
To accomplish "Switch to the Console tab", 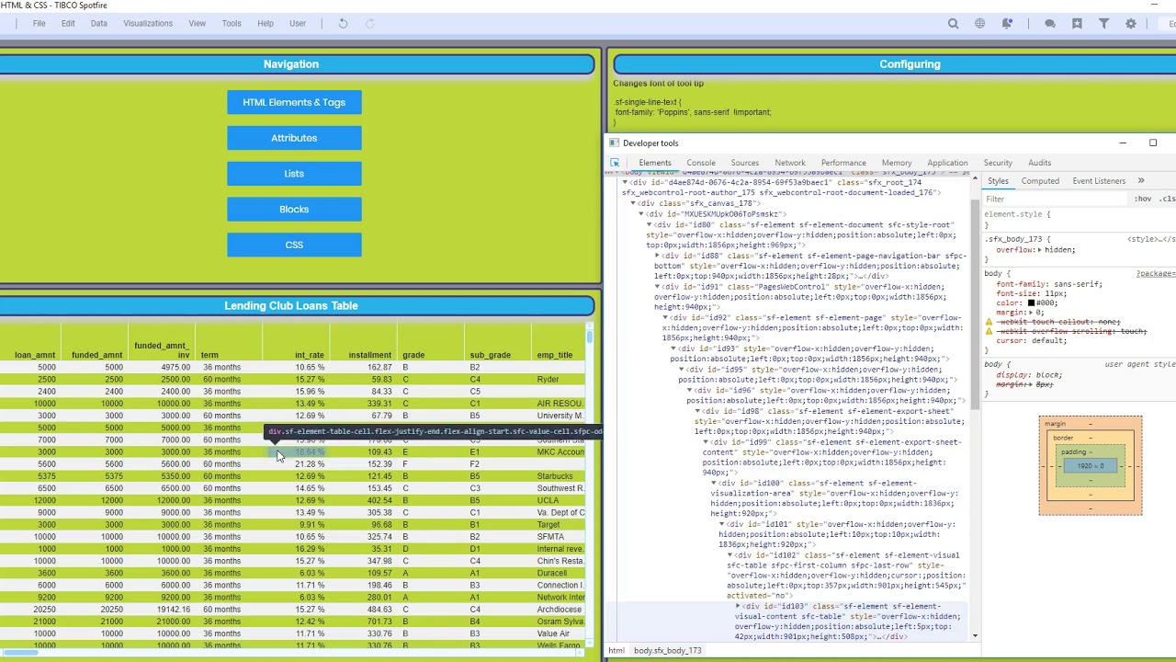I will click(701, 163).
